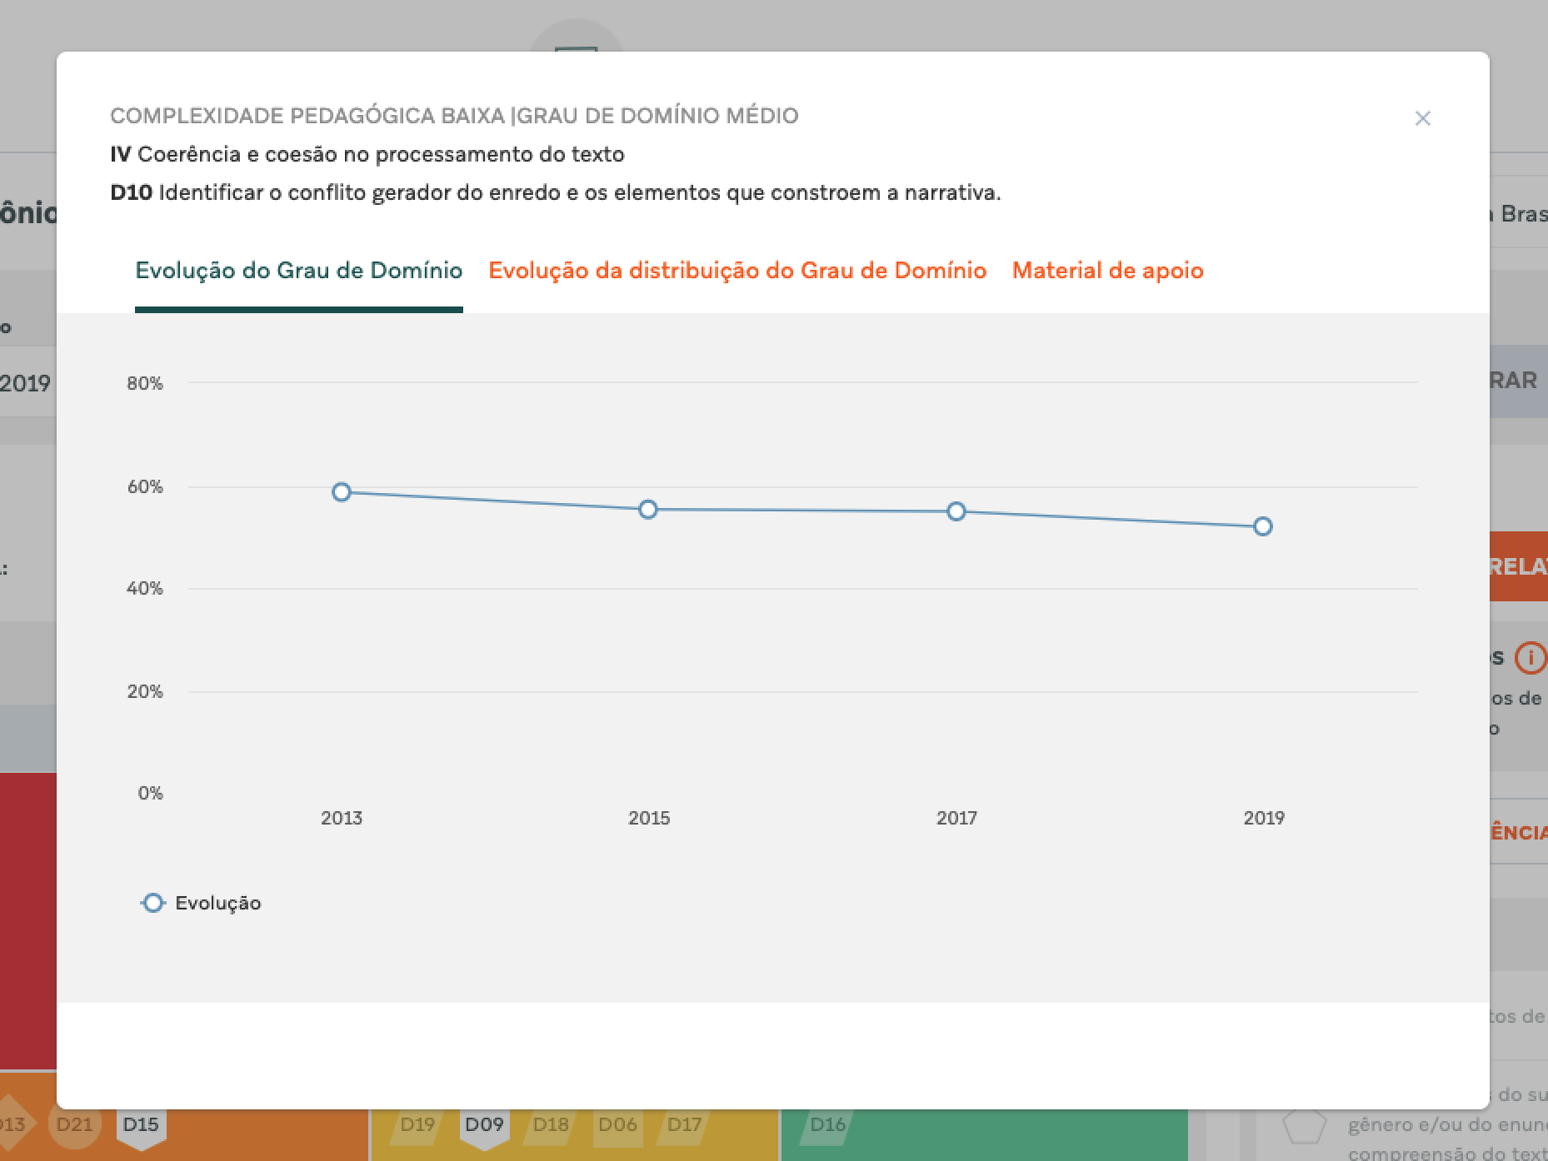Click the 80% y-axis label

pos(145,384)
